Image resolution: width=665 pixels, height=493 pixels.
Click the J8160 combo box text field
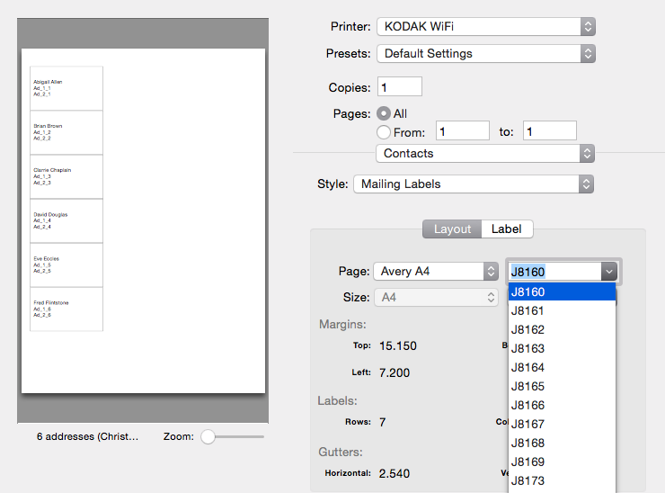tap(554, 272)
